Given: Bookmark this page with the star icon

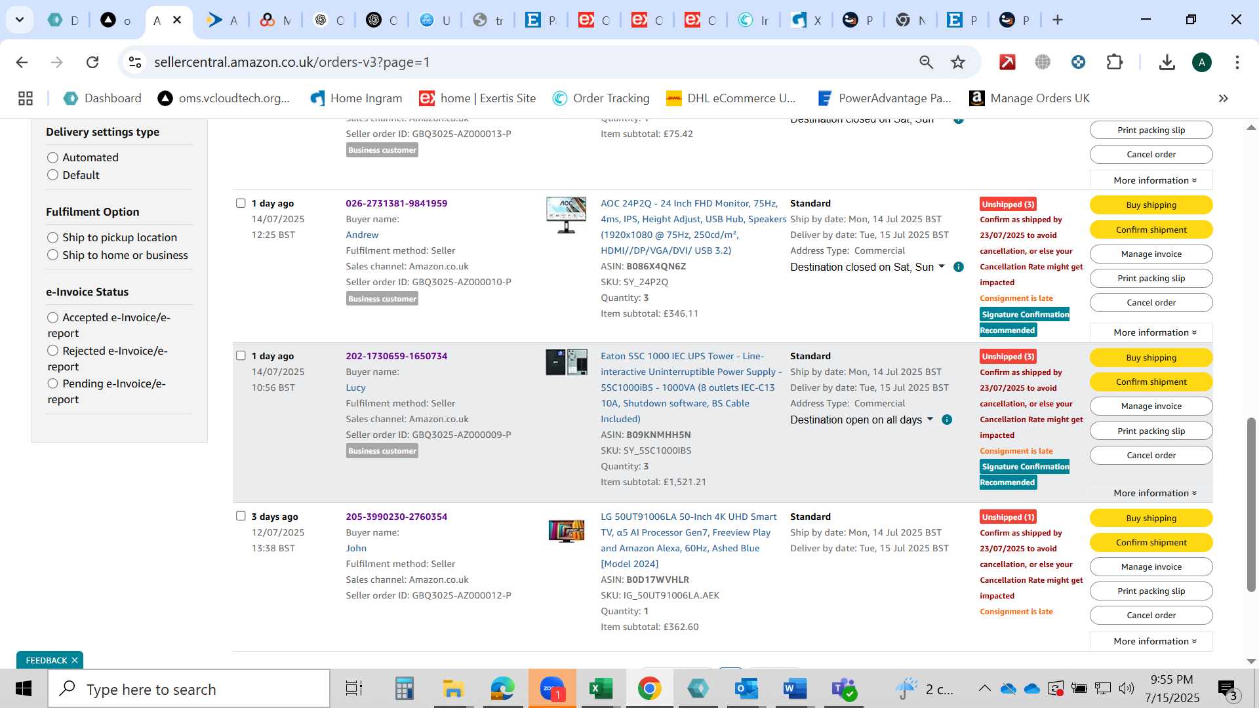Looking at the screenshot, I should (x=958, y=62).
